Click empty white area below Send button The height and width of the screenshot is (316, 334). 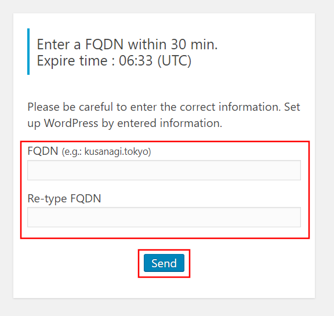pos(164,288)
